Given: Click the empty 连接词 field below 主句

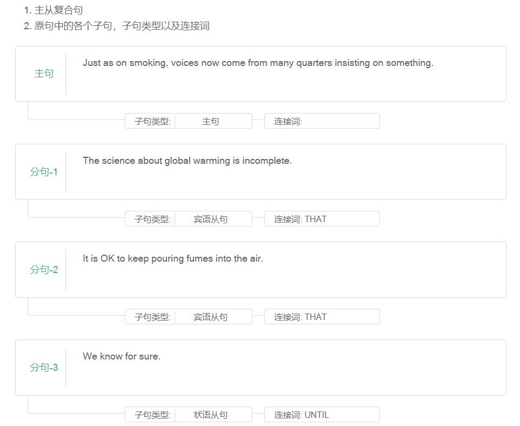Looking at the screenshot, I should pos(322,121).
